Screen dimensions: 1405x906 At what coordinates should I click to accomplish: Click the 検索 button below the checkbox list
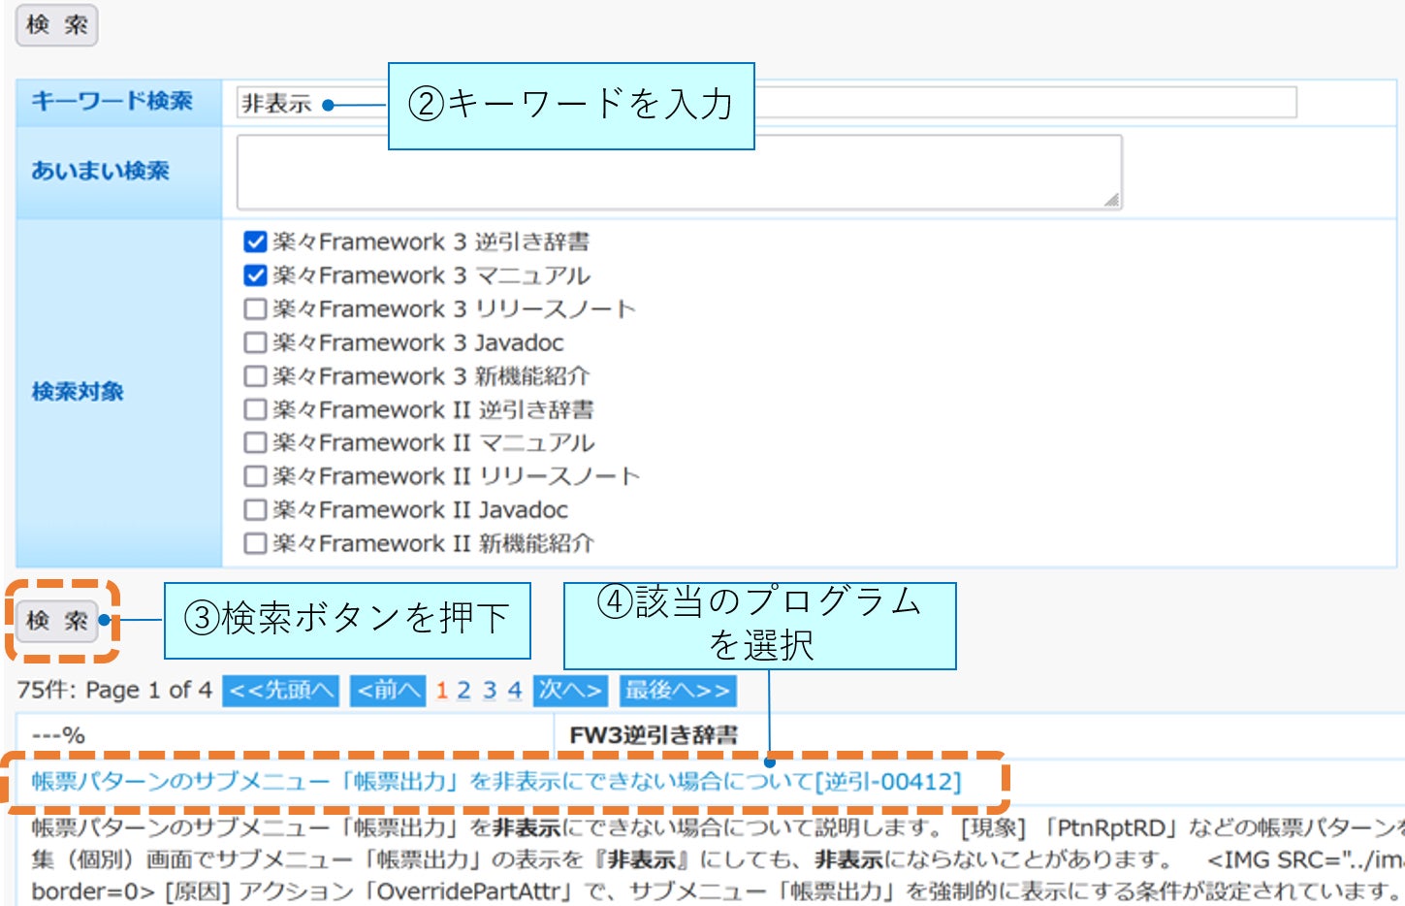pos(56,621)
